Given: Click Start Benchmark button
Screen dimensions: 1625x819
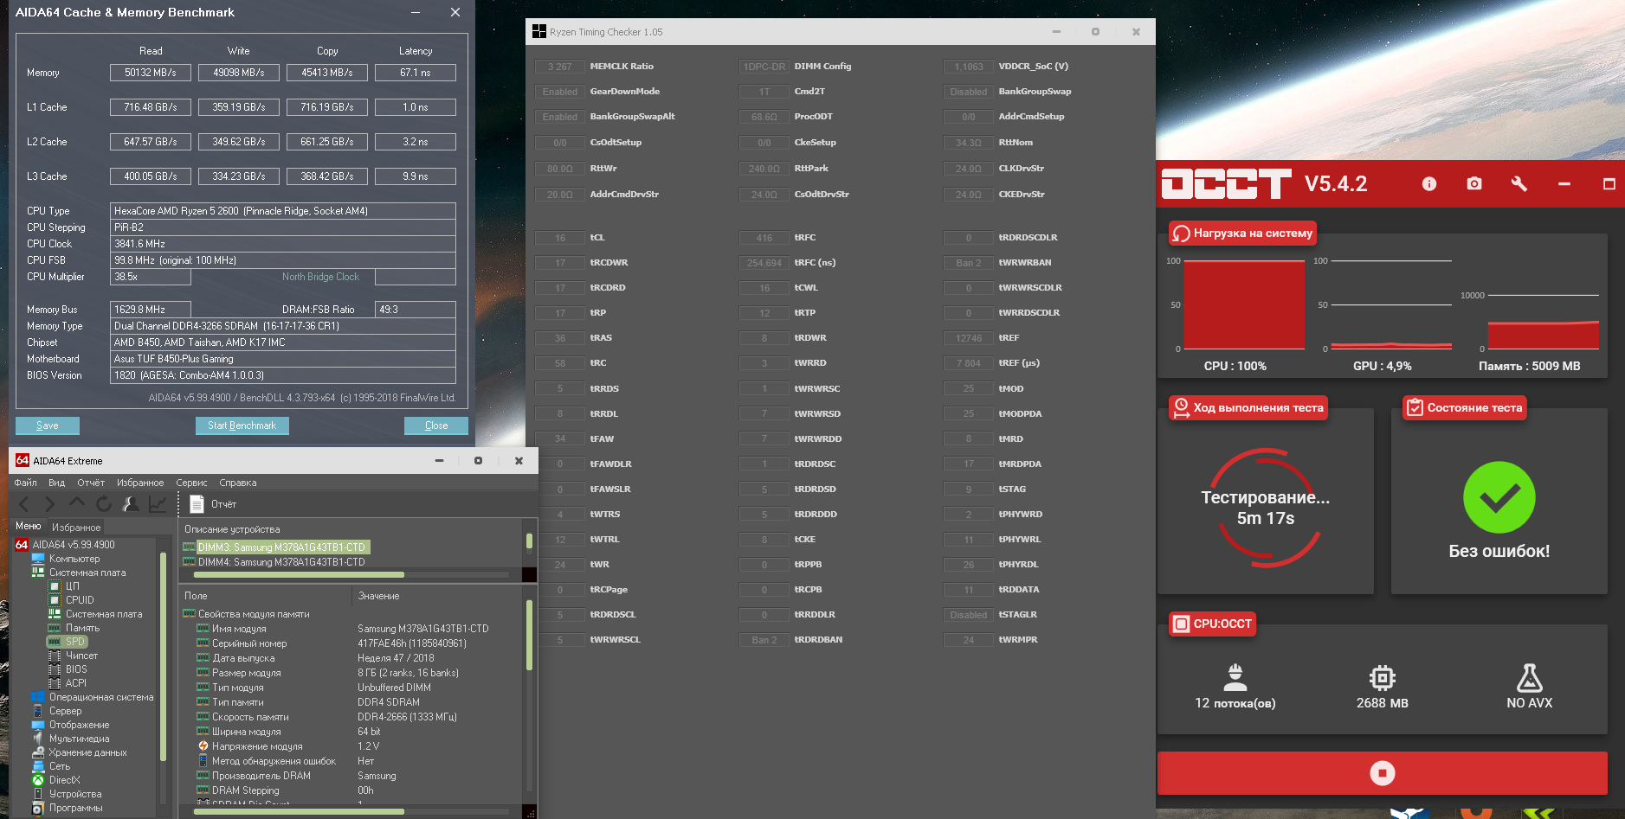Looking at the screenshot, I should point(242,425).
